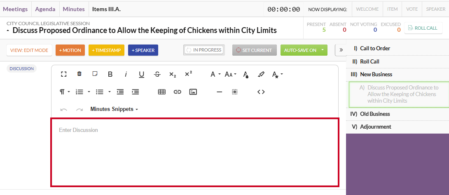Open the Meetings tab
The width and height of the screenshot is (449, 195).
(16, 9)
